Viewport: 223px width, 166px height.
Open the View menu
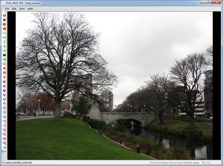pyautogui.click(x=22, y=9)
